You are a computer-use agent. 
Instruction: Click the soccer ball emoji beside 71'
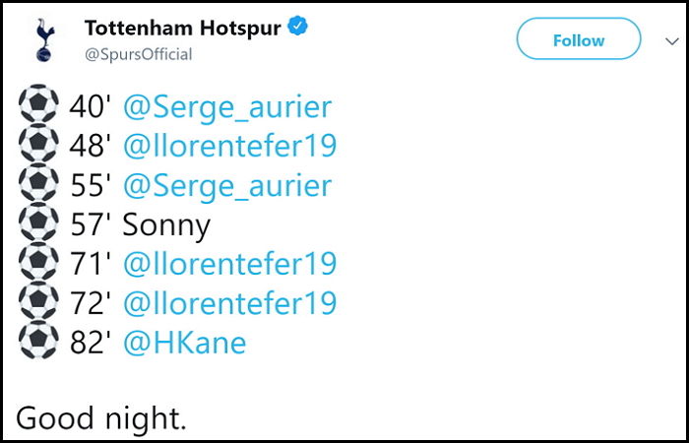[38, 261]
